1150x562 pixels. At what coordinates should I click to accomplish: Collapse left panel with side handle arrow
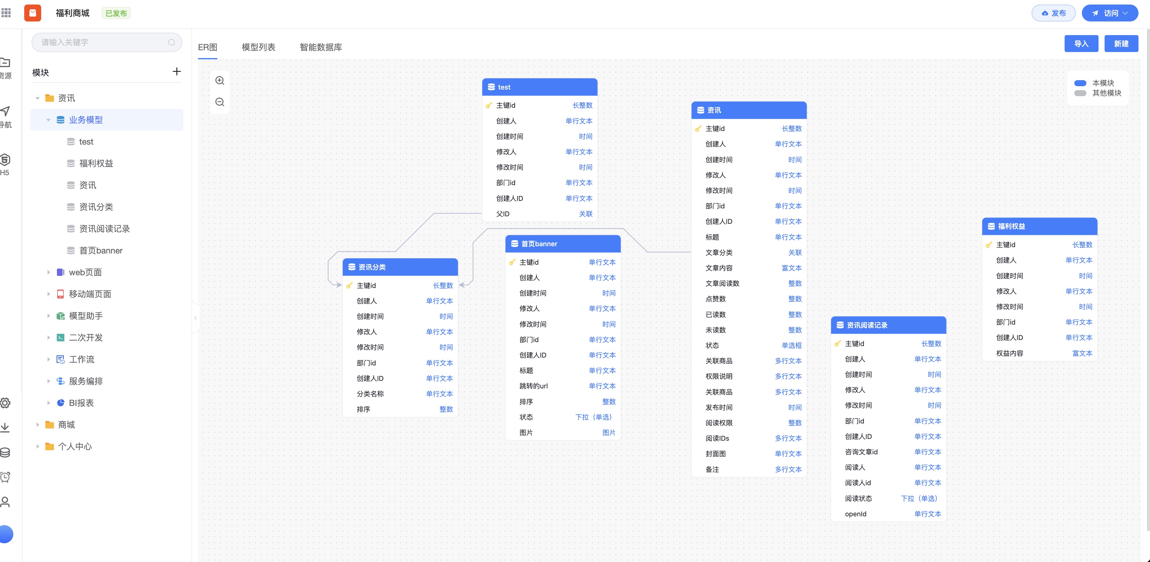coord(195,318)
